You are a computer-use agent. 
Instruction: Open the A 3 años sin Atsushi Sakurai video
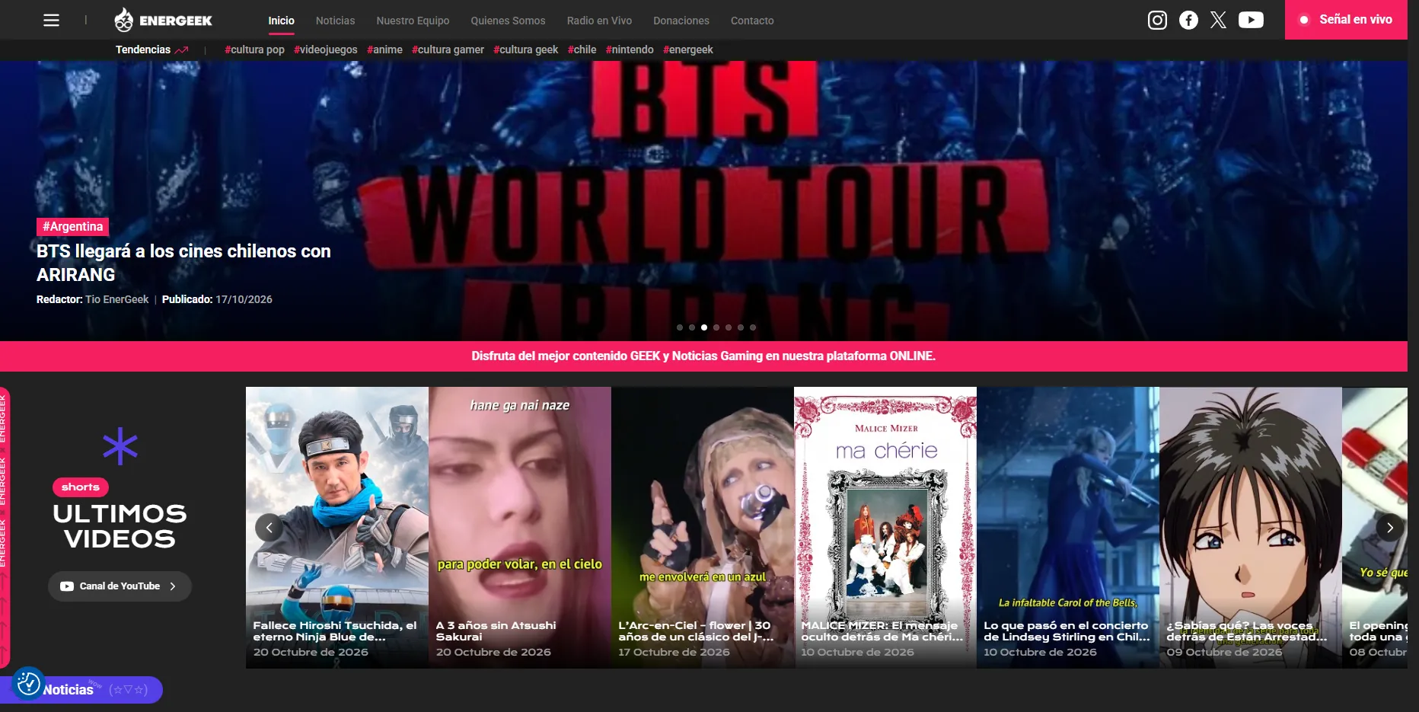520,528
